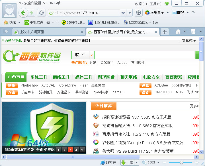
Task: Open 搜狗高速浏览器 v3.1.3683 download entry
Action: [x=137, y=117]
